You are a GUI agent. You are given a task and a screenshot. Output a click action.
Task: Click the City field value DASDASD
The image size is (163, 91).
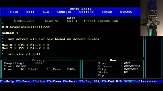(x=131, y=69)
